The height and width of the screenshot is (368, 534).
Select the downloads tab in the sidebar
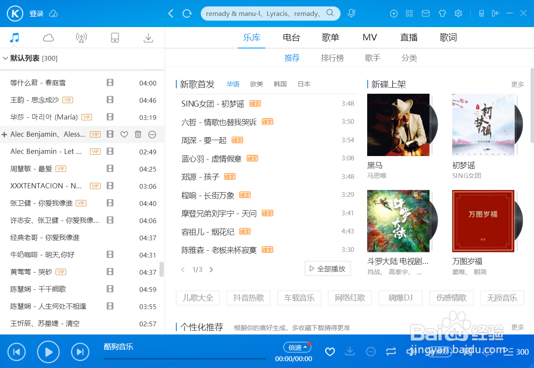point(148,38)
